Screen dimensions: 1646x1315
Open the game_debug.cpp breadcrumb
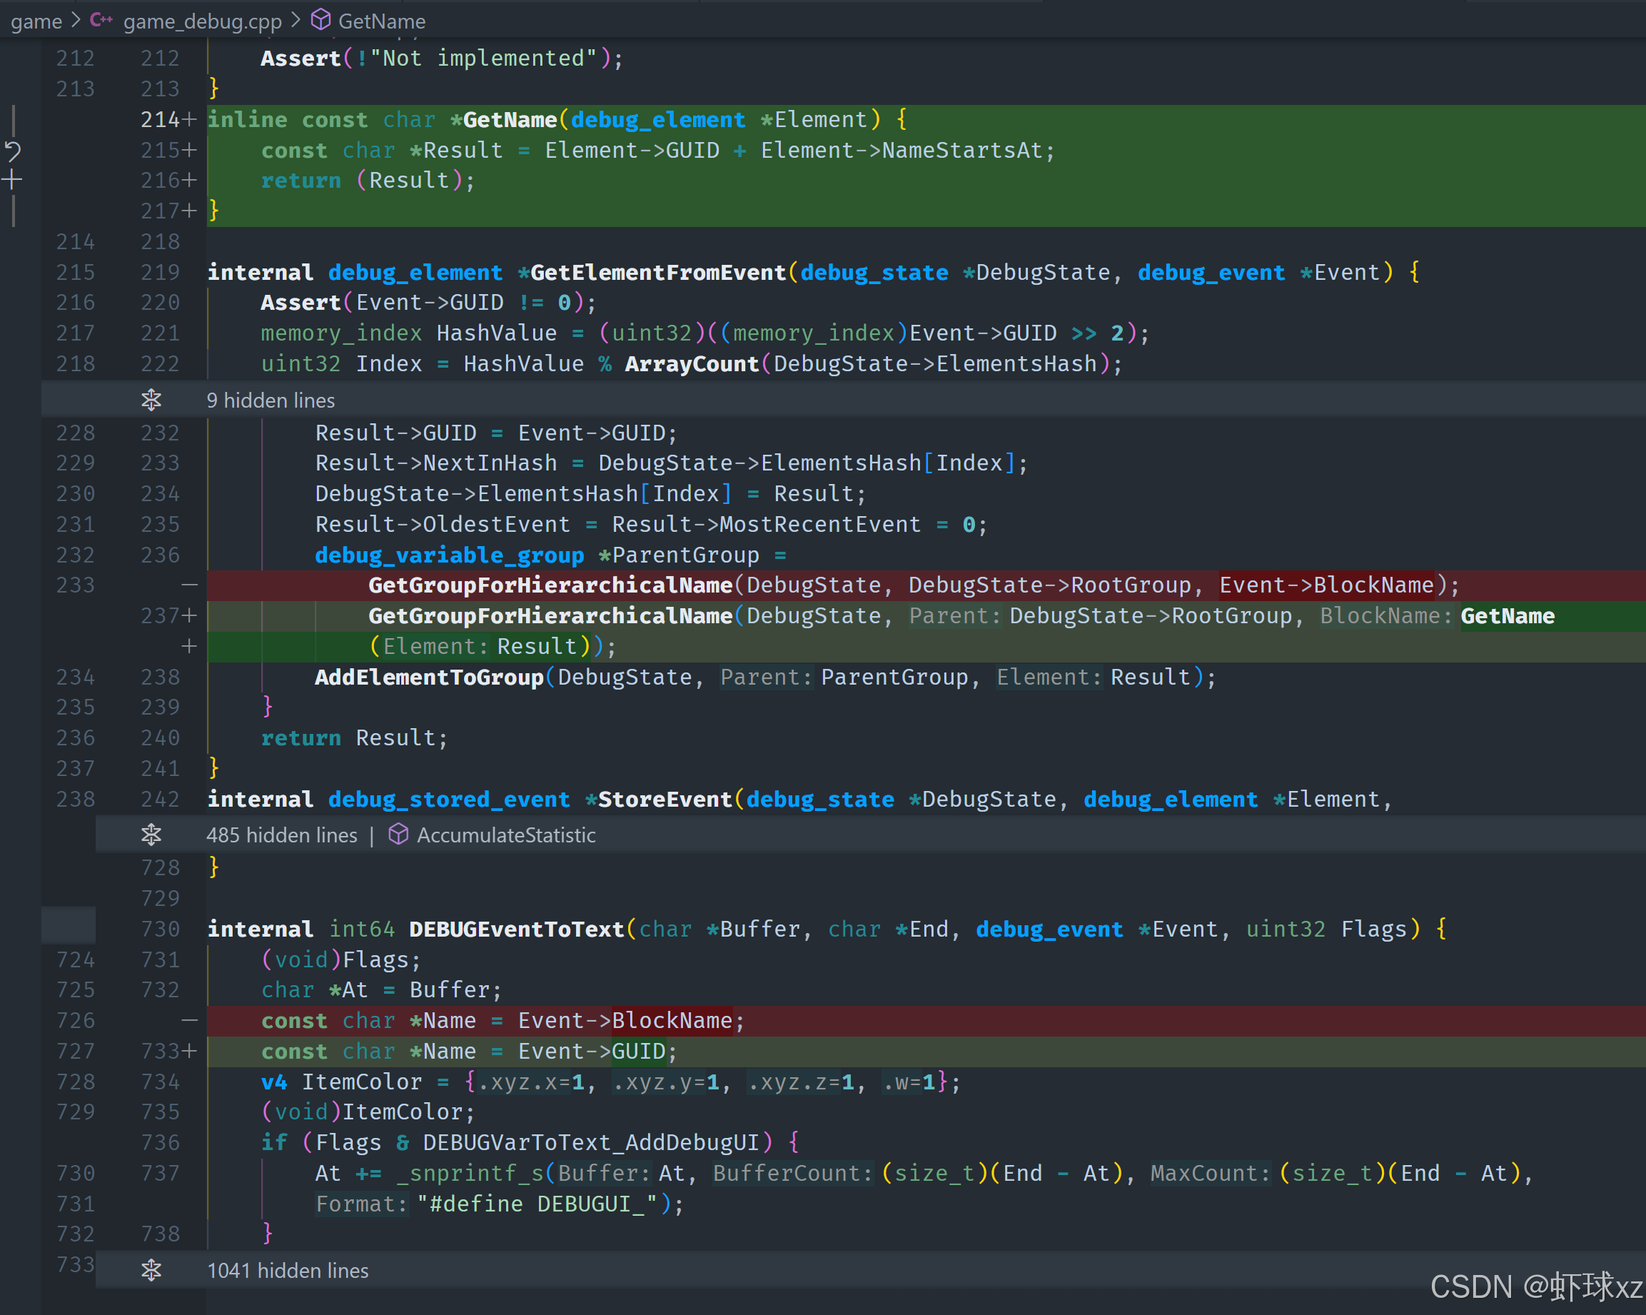point(202,21)
